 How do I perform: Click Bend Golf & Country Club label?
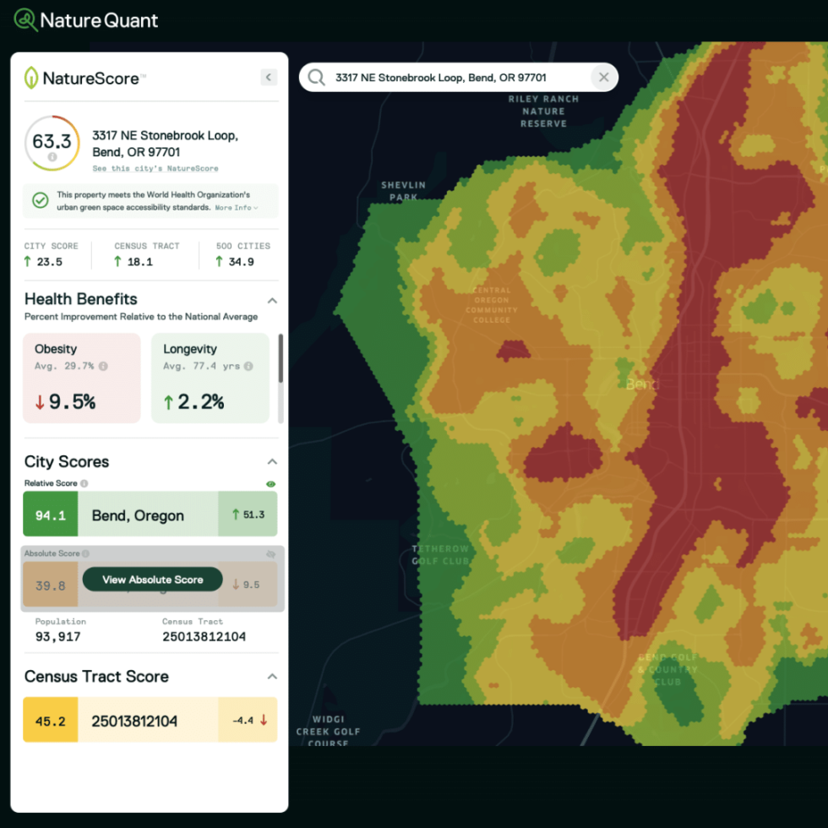point(668,669)
